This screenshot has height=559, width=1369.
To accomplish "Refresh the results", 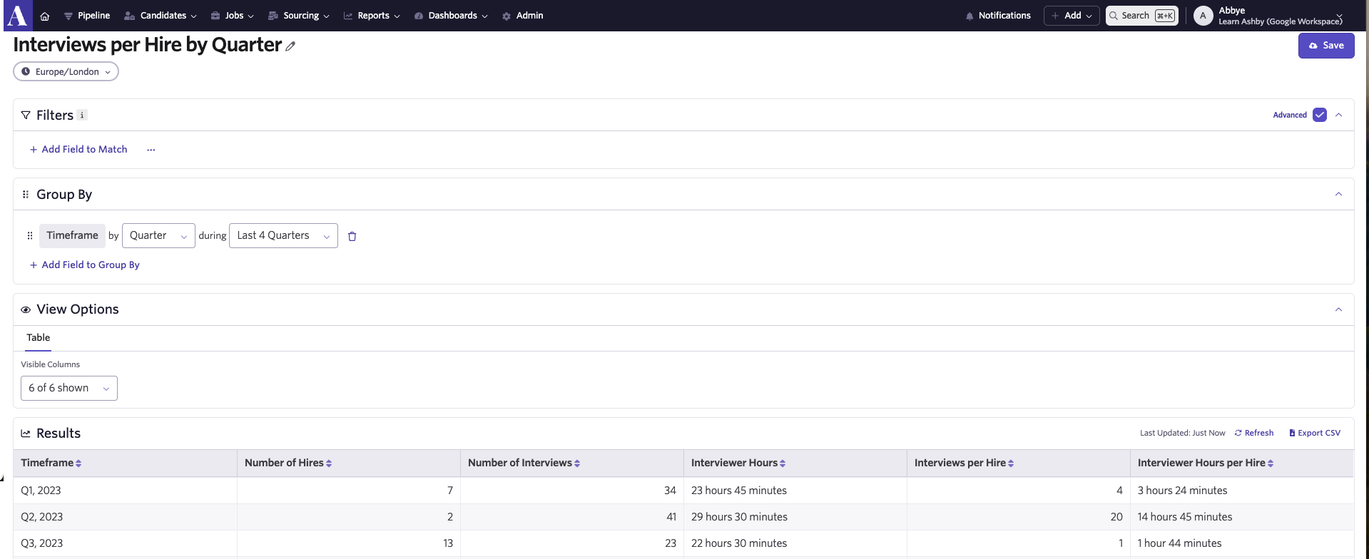I will coord(1254,433).
